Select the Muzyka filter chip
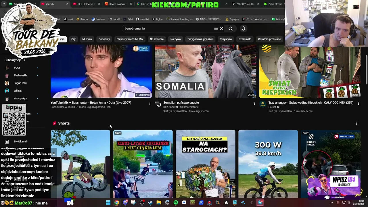Image resolution: width=368 pixels, height=207 pixels. 87,39
